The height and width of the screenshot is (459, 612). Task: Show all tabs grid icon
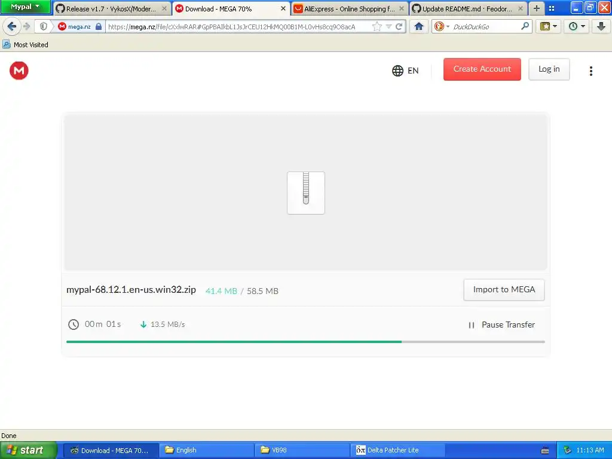552,8
